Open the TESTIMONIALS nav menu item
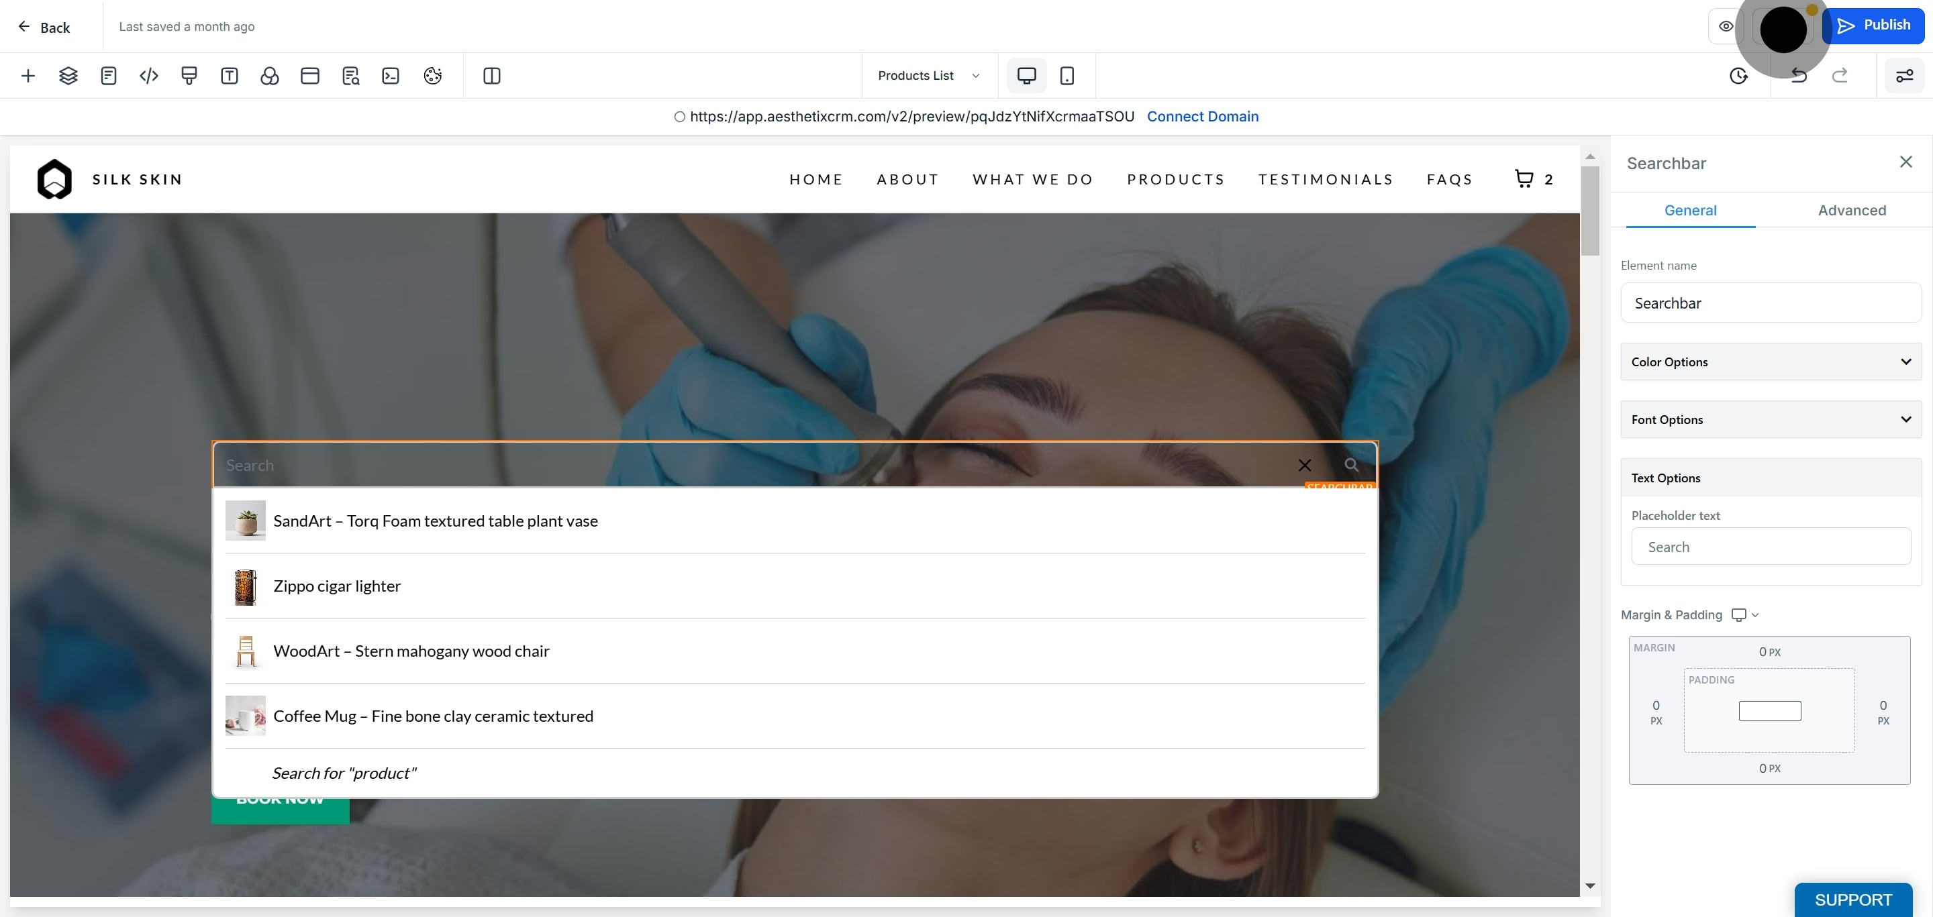 pyautogui.click(x=1325, y=179)
